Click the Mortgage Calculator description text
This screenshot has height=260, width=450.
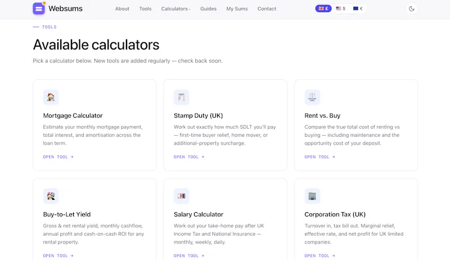click(x=93, y=135)
